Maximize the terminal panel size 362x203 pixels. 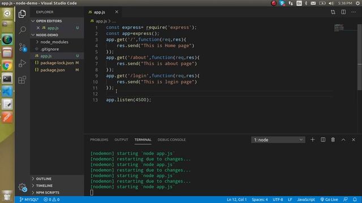pyautogui.click(x=343, y=140)
